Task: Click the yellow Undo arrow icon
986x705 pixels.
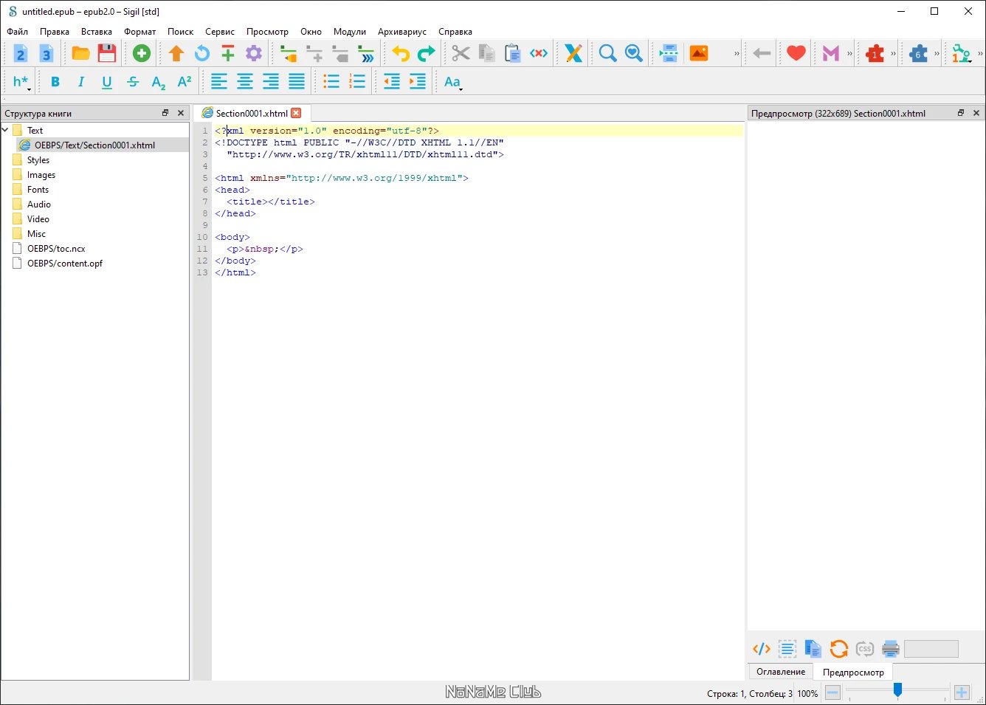Action: [400, 53]
